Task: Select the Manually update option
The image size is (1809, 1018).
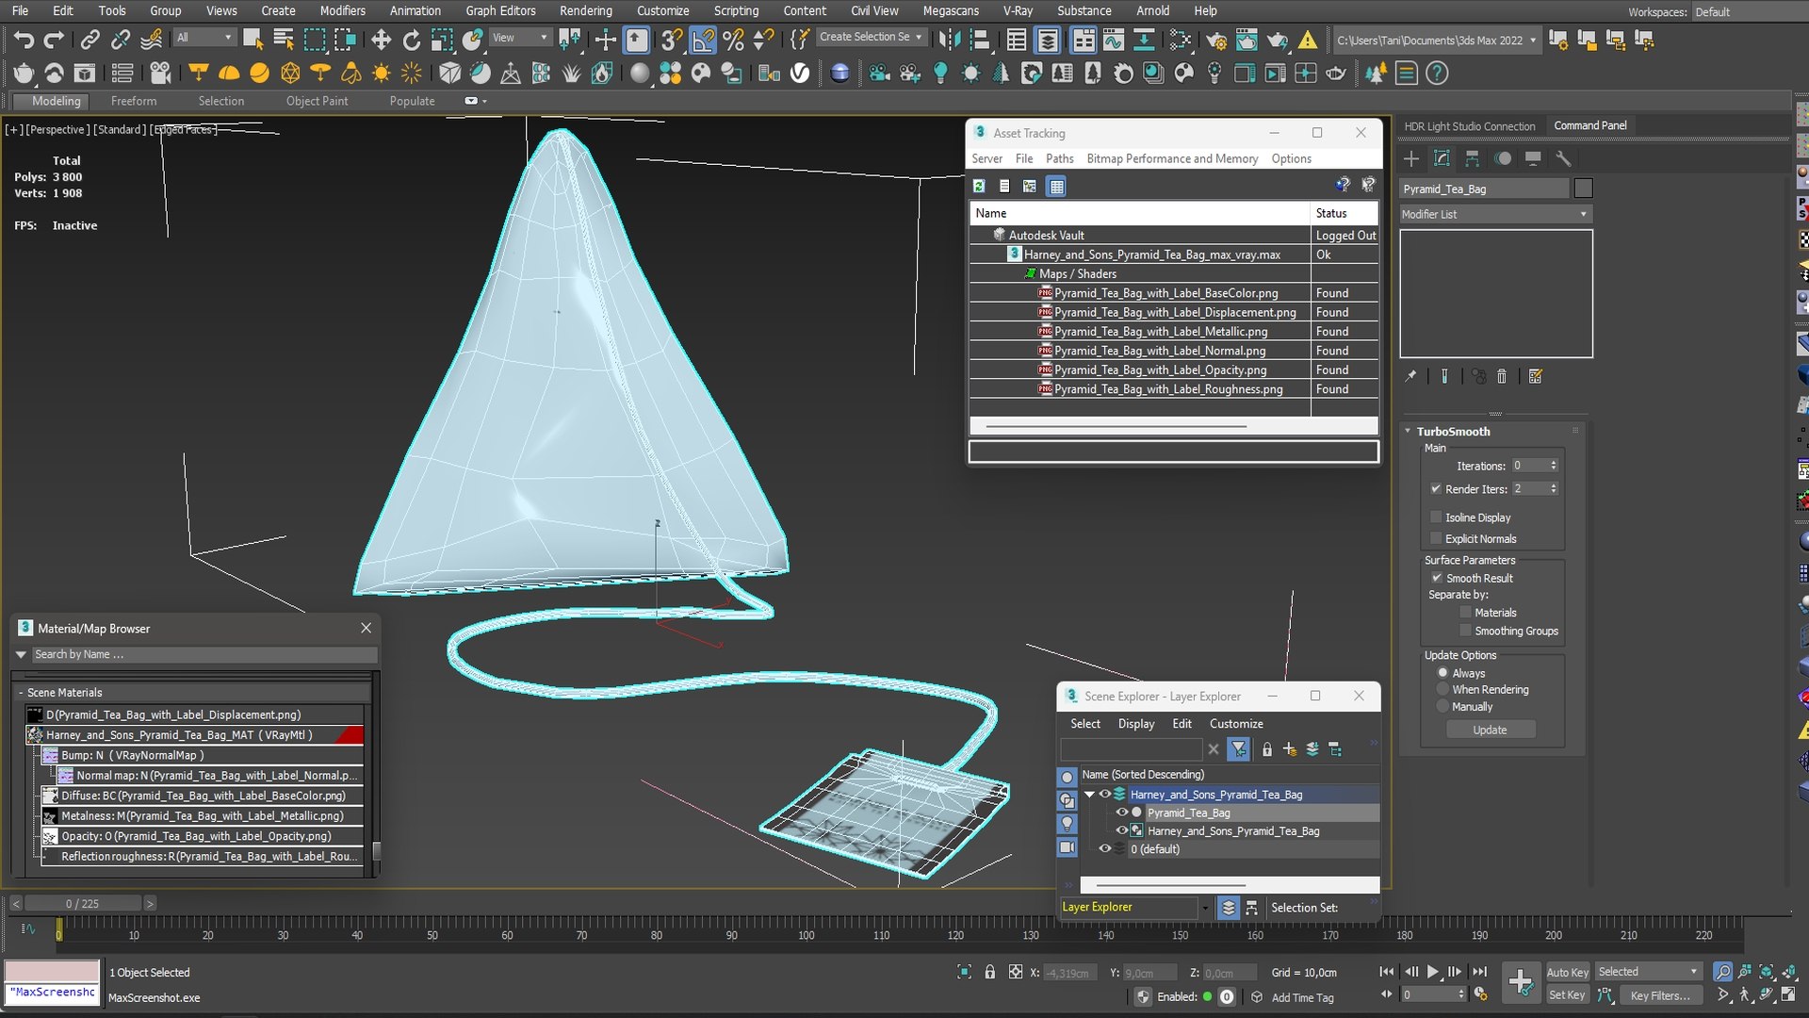Action: point(1442,707)
